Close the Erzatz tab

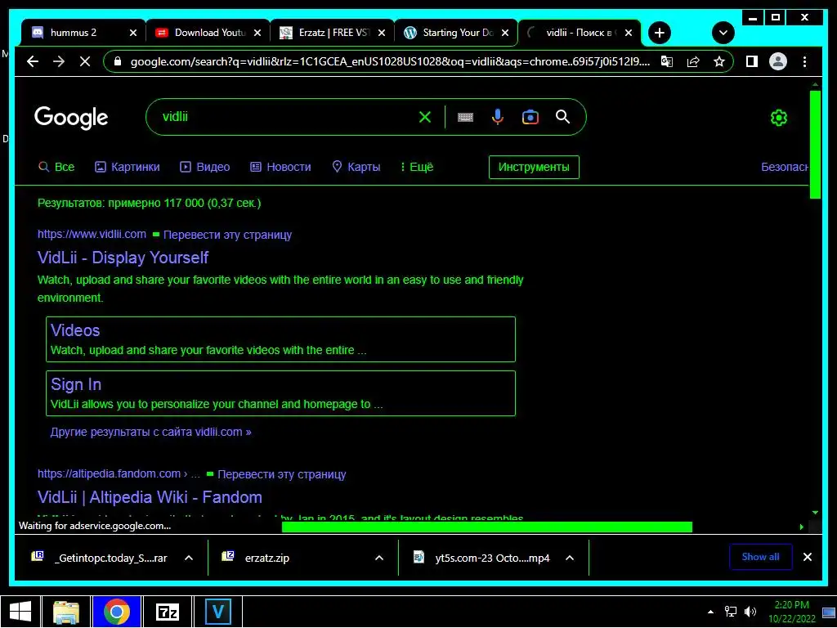click(x=381, y=33)
